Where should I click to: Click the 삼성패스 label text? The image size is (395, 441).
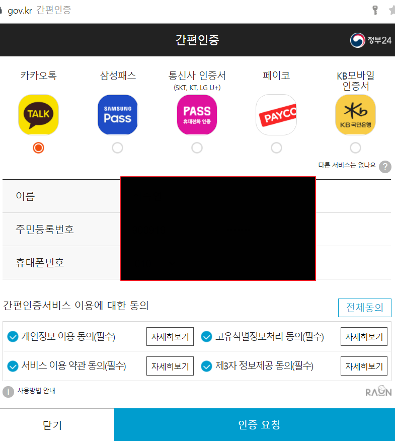point(118,76)
